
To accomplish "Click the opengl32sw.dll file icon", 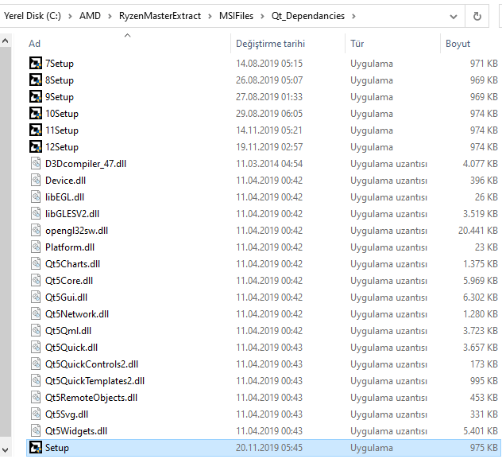I will pos(36,230).
